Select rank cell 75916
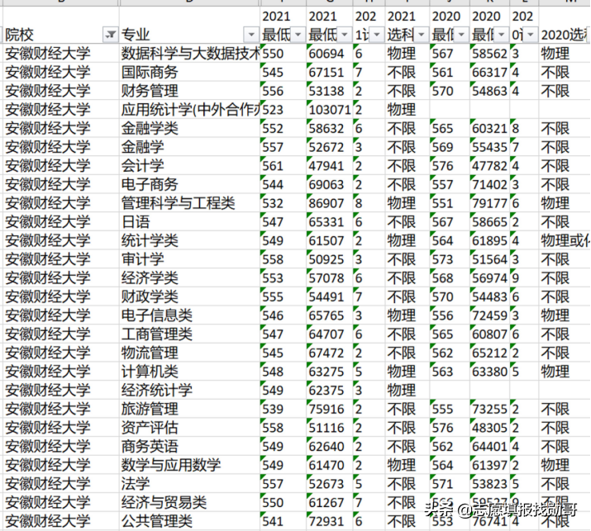The image size is (591, 531). coord(330,409)
